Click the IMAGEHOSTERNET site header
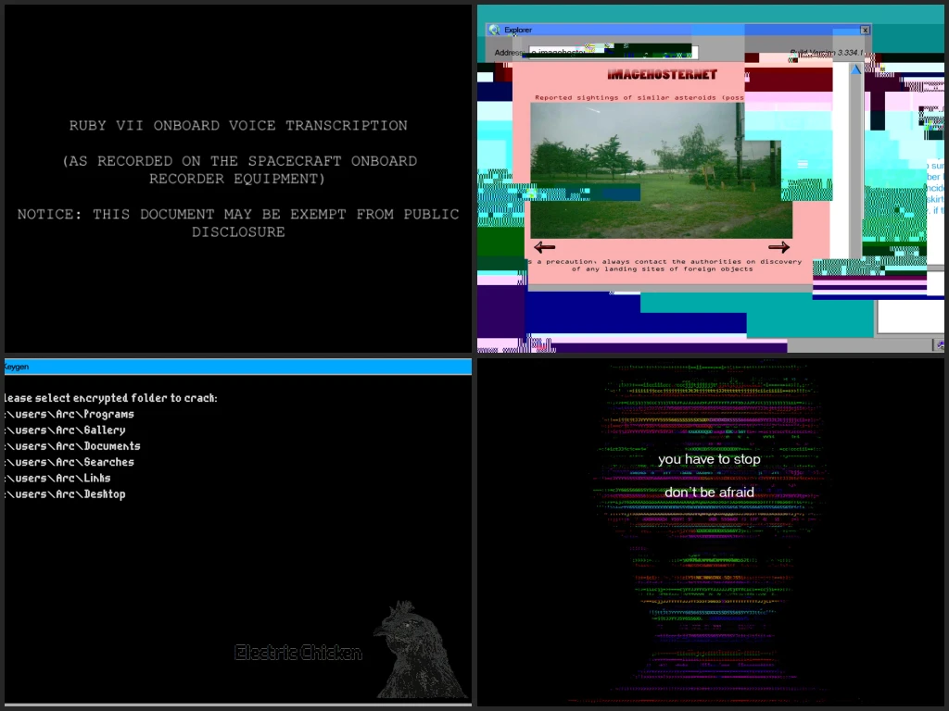 coord(662,74)
